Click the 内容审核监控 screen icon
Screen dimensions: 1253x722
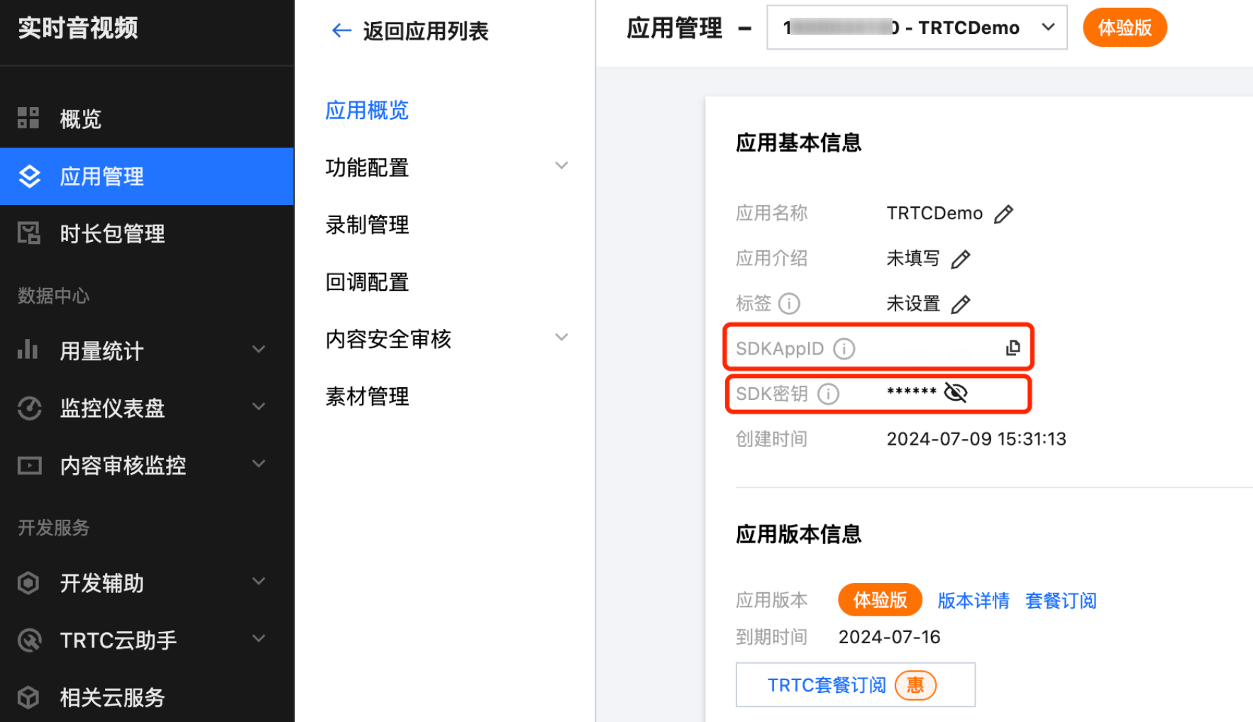click(x=29, y=465)
